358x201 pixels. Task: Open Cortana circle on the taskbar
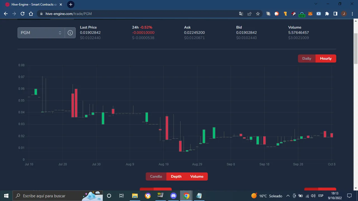click(x=109, y=196)
